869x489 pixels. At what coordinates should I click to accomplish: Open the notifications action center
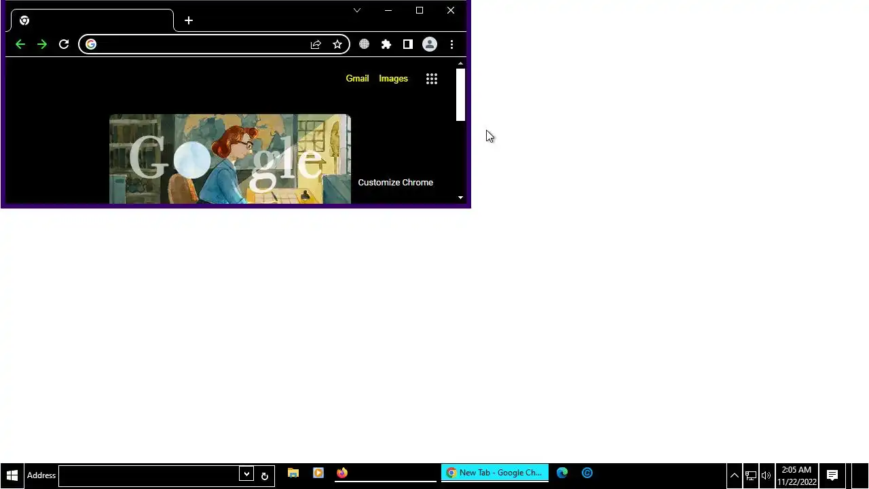pos(832,475)
